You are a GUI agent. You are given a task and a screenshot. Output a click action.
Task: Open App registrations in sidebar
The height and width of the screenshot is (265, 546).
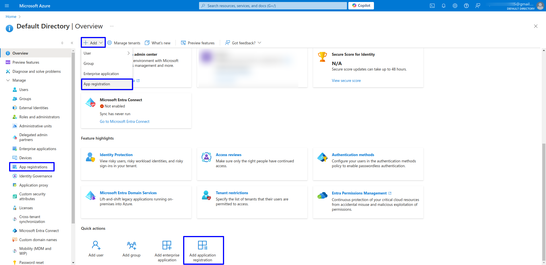tap(33, 167)
